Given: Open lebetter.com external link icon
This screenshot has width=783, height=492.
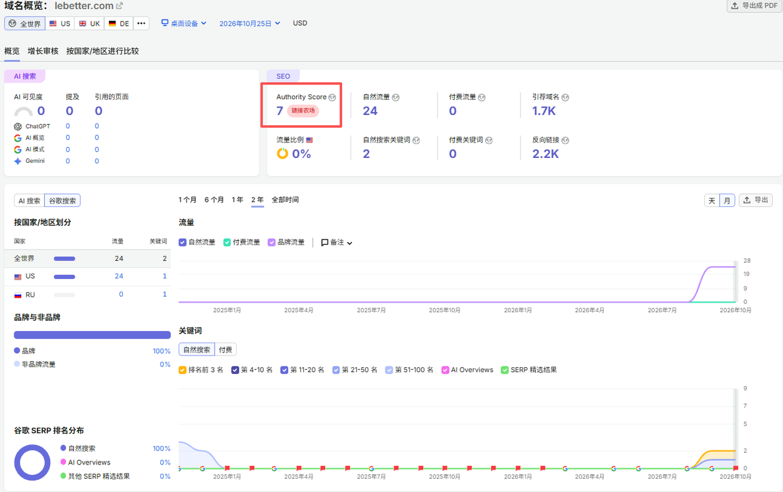Looking at the screenshot, I should pos(119,6).
